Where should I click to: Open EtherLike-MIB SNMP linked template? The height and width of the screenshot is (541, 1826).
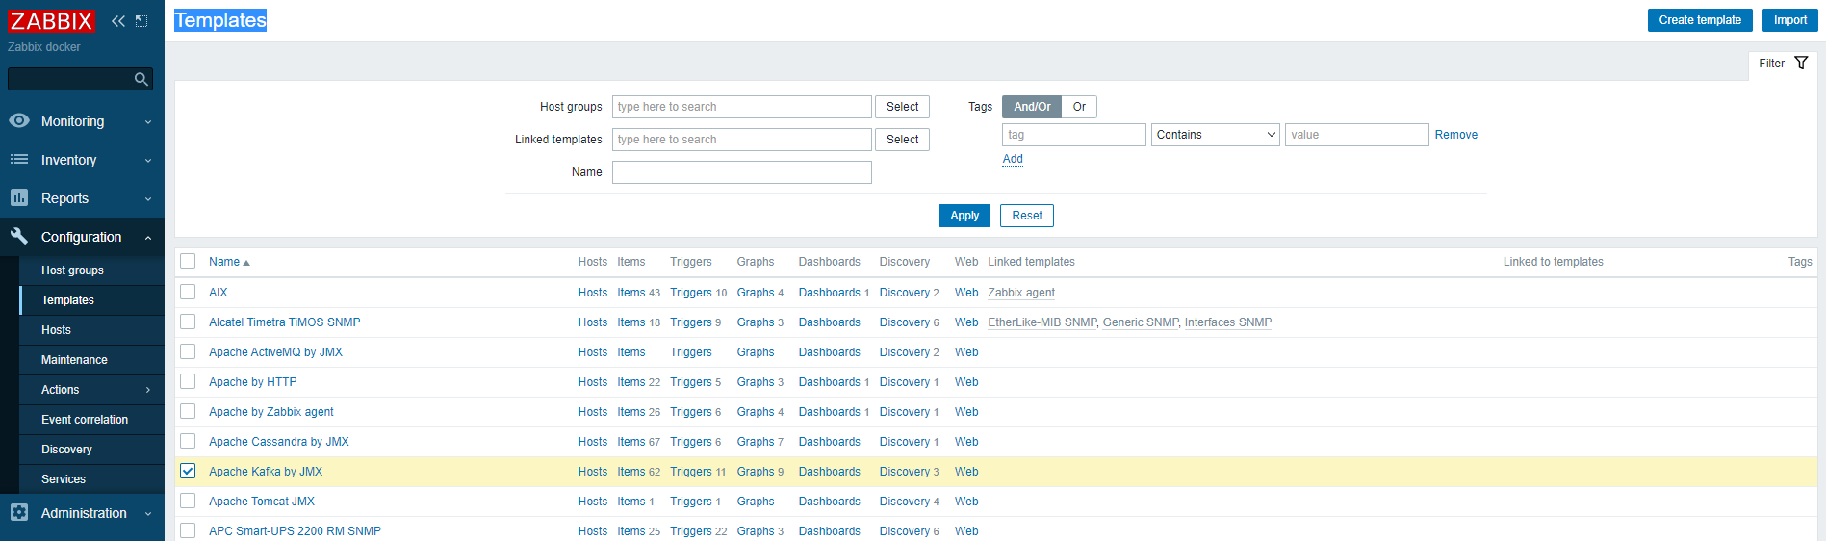(x=1042, y=322)
